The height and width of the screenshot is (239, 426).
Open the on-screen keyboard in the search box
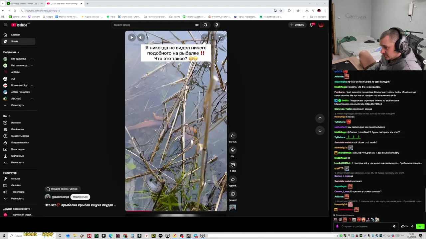197,25
